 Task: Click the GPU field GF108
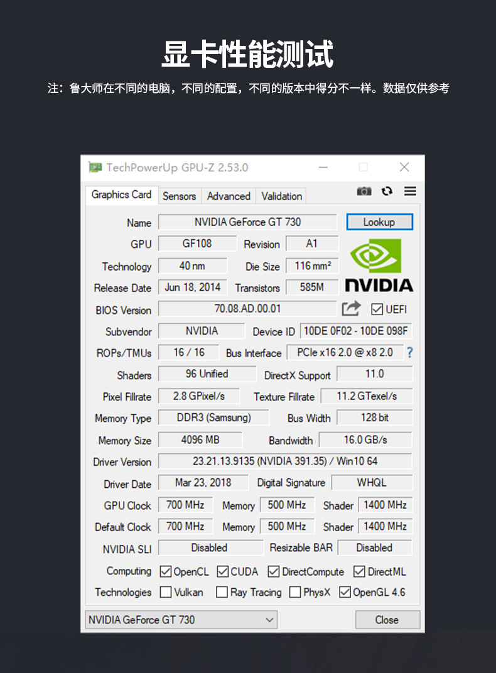[x=197, y=244]
